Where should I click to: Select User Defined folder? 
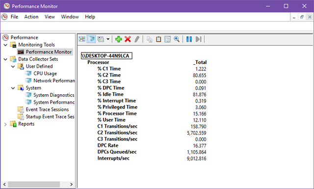click(x=39, y=66)
